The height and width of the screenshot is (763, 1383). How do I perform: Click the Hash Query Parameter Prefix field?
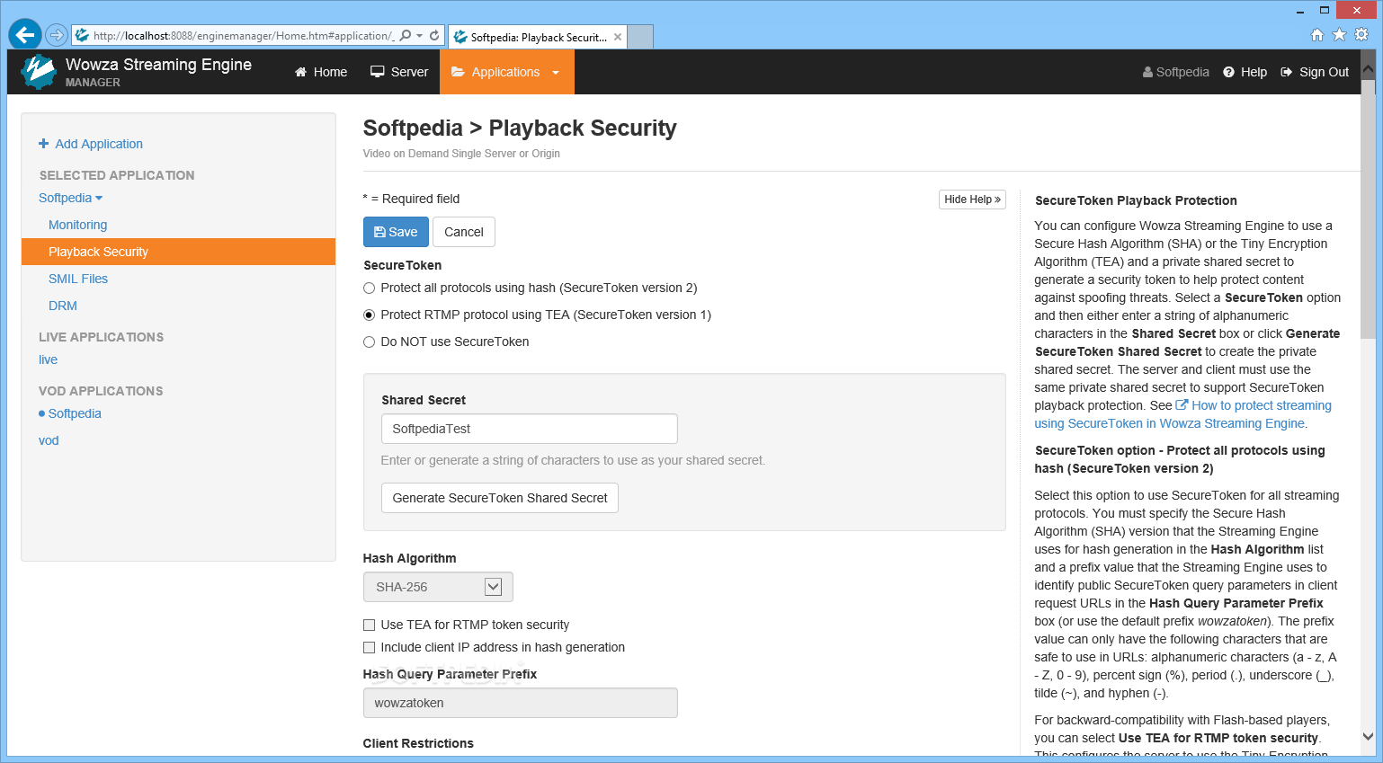[x=521, y=703]
